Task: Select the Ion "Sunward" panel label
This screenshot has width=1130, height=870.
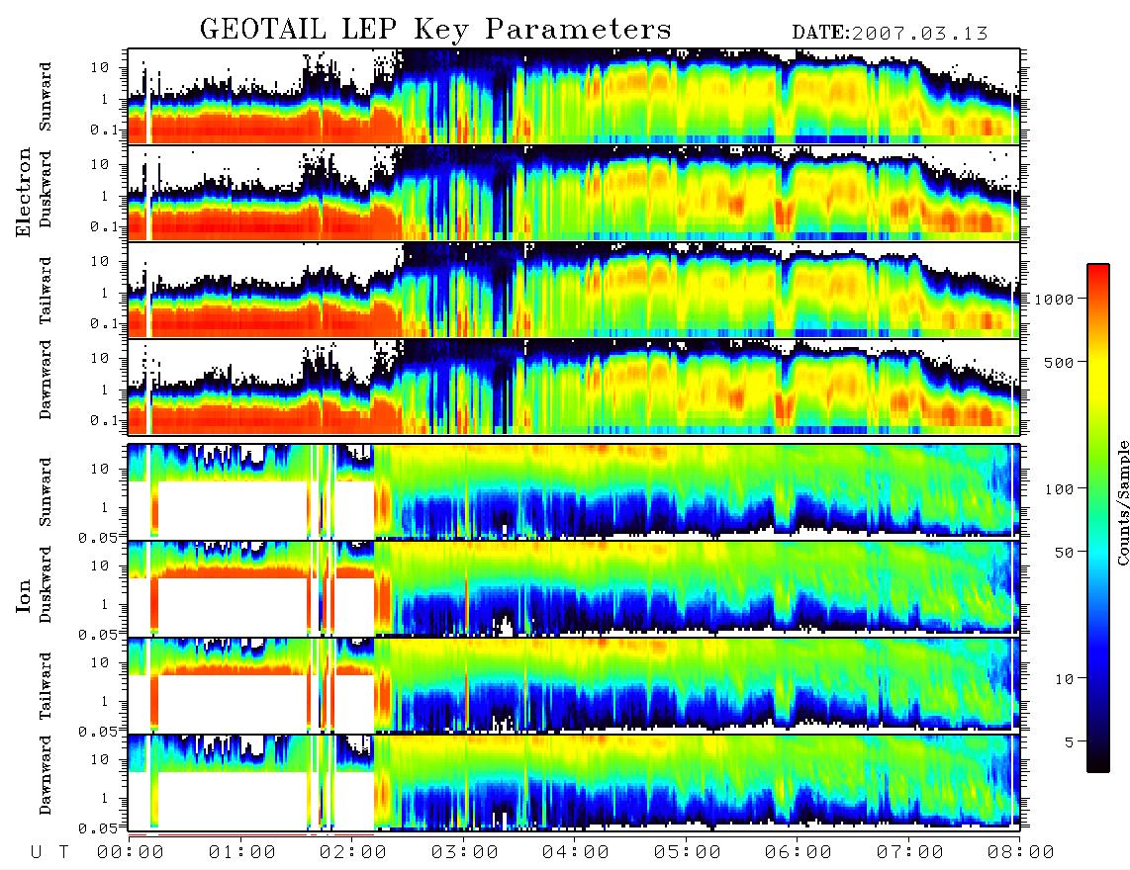Action: pos(46,492)
